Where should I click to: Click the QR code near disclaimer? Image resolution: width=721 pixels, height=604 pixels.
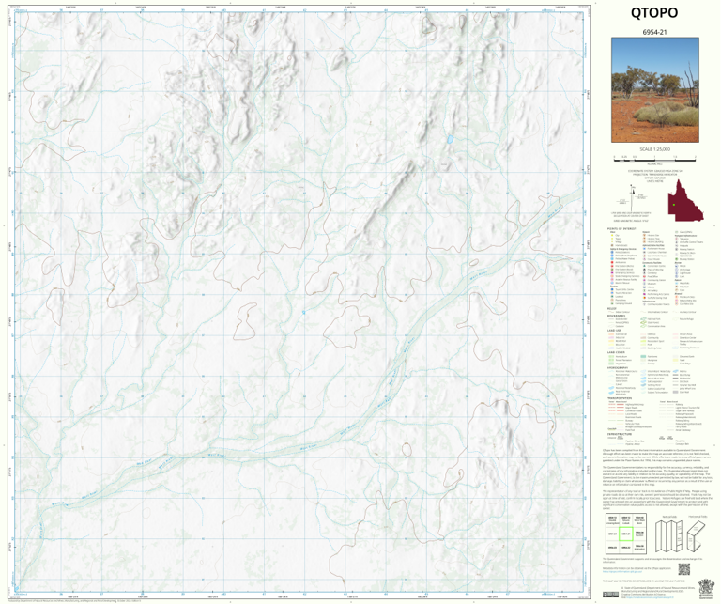(x=684, y=569)
